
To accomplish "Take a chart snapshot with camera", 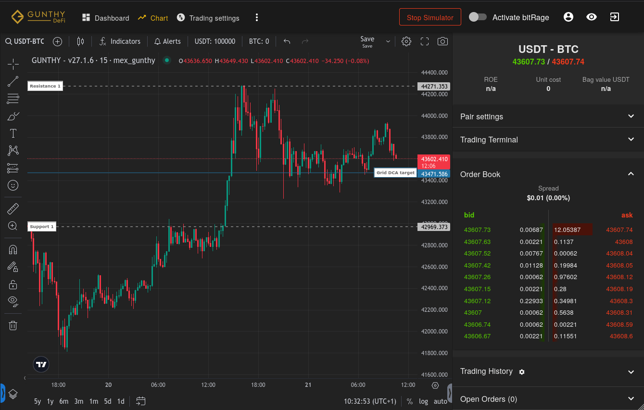I will coord(442,41).
